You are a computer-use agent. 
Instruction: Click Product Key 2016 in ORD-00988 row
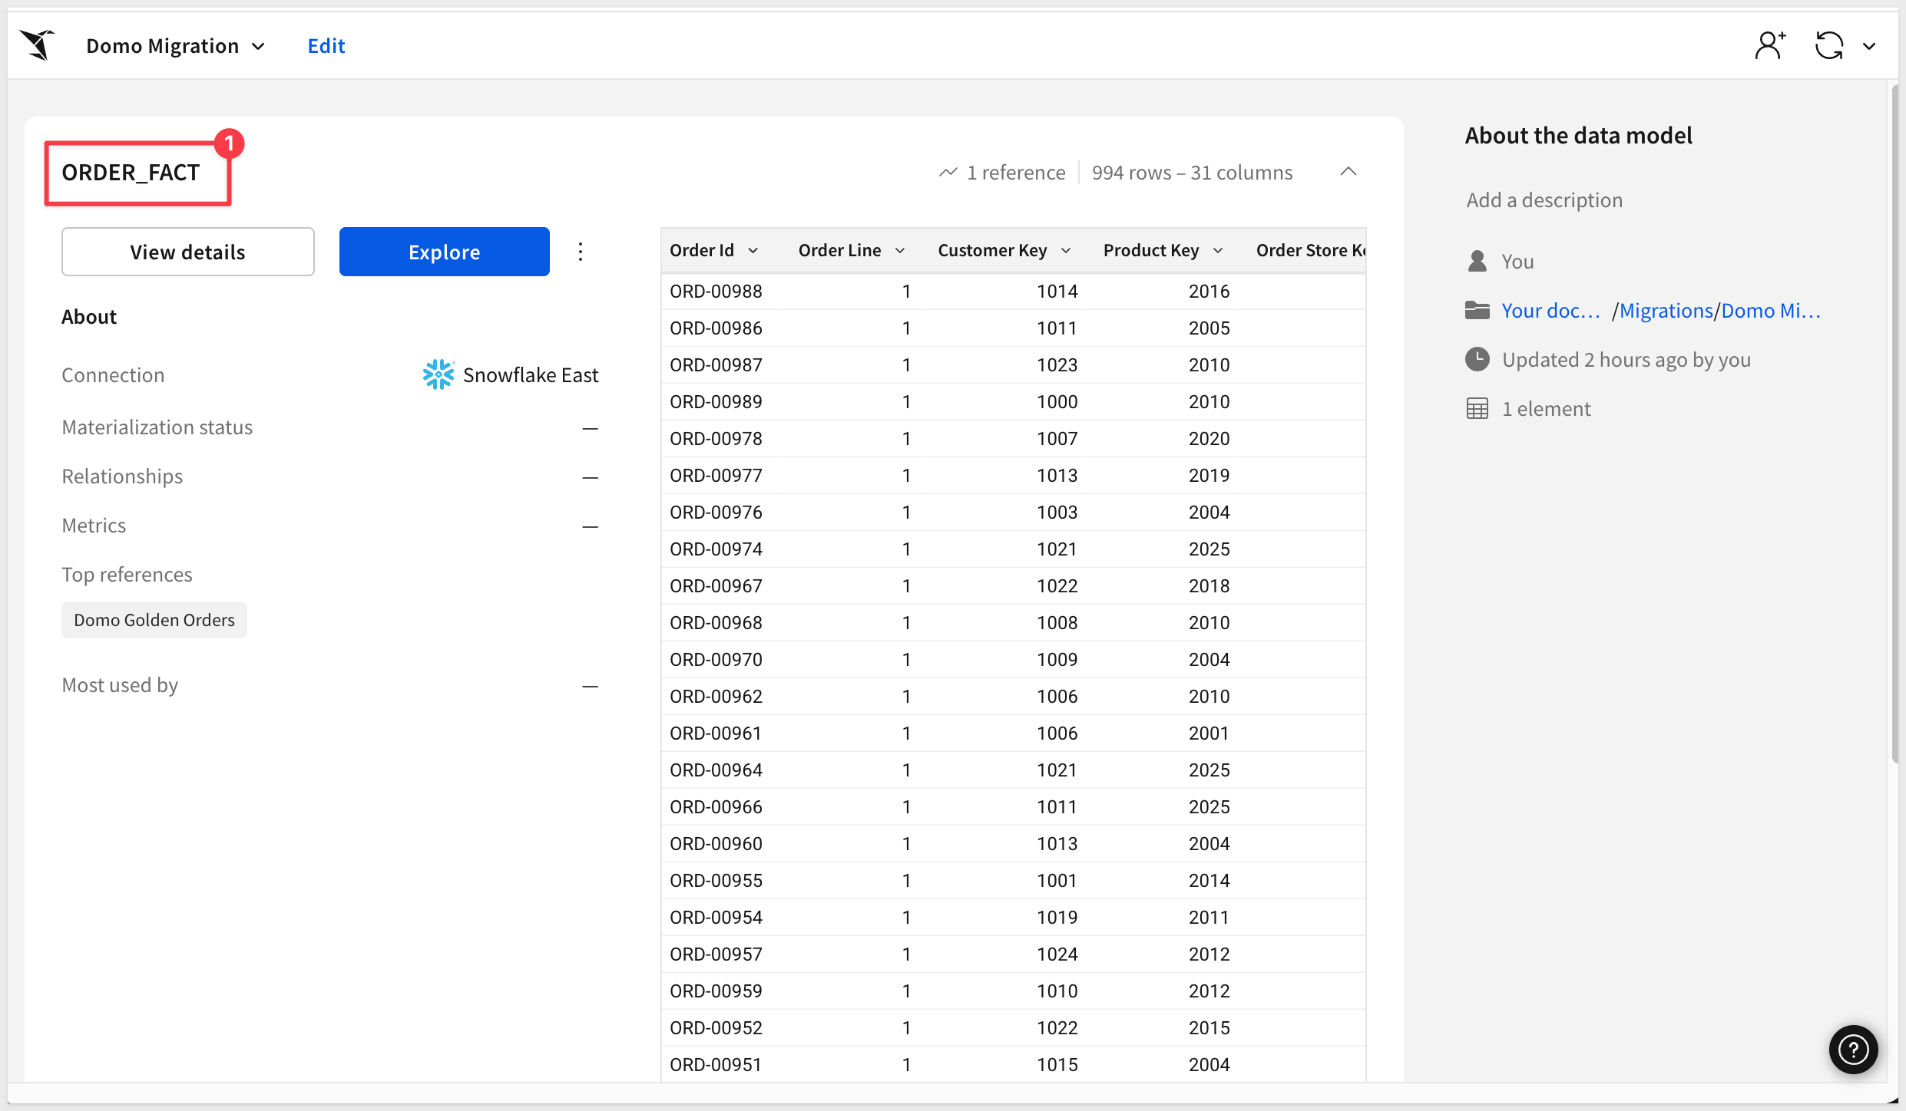point(1209,292)
